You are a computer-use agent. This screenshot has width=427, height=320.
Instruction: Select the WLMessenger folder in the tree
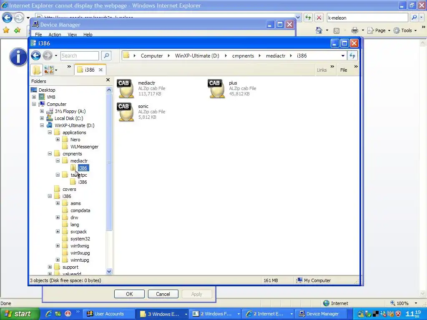coord(84,146)
